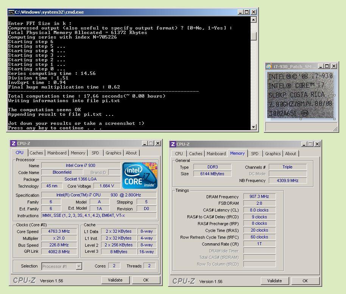Screen dimensions: 346x294
Task: Click the Cores value field
Action: (x=114, y=266)
